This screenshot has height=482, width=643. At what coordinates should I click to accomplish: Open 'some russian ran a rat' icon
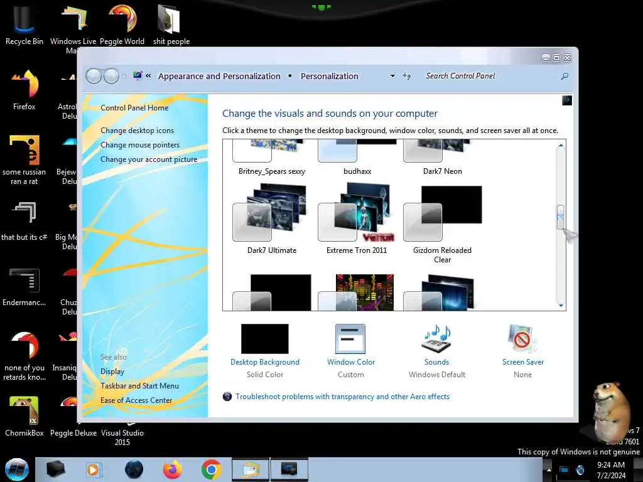point(24,159)
